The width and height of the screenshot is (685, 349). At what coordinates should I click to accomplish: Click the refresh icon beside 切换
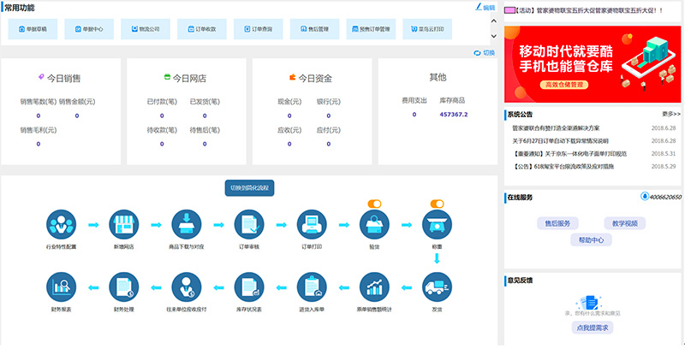click(477, 53)
